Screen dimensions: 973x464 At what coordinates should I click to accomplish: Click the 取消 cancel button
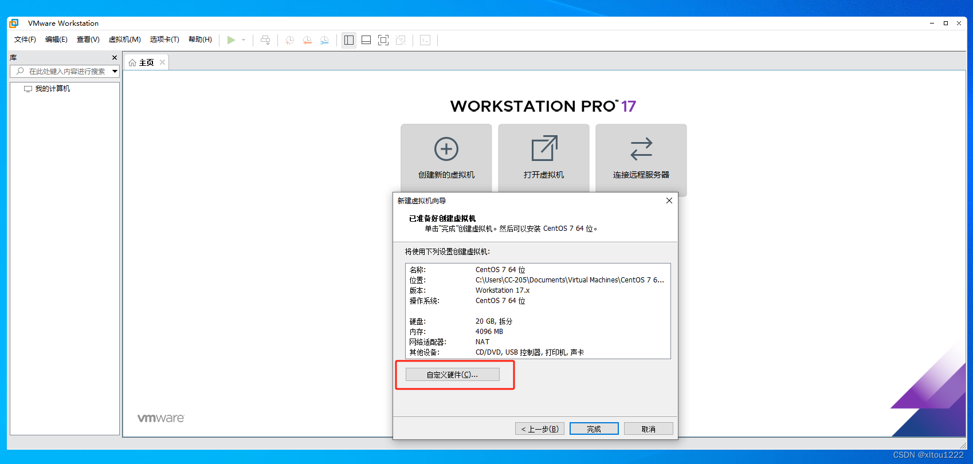[649, 429]
